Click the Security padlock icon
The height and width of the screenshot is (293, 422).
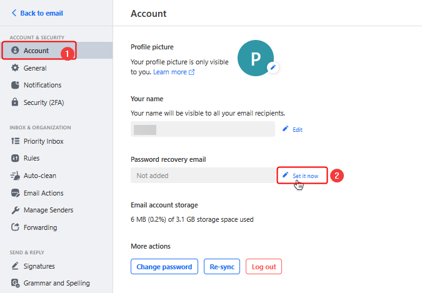[x=16, y=102]
